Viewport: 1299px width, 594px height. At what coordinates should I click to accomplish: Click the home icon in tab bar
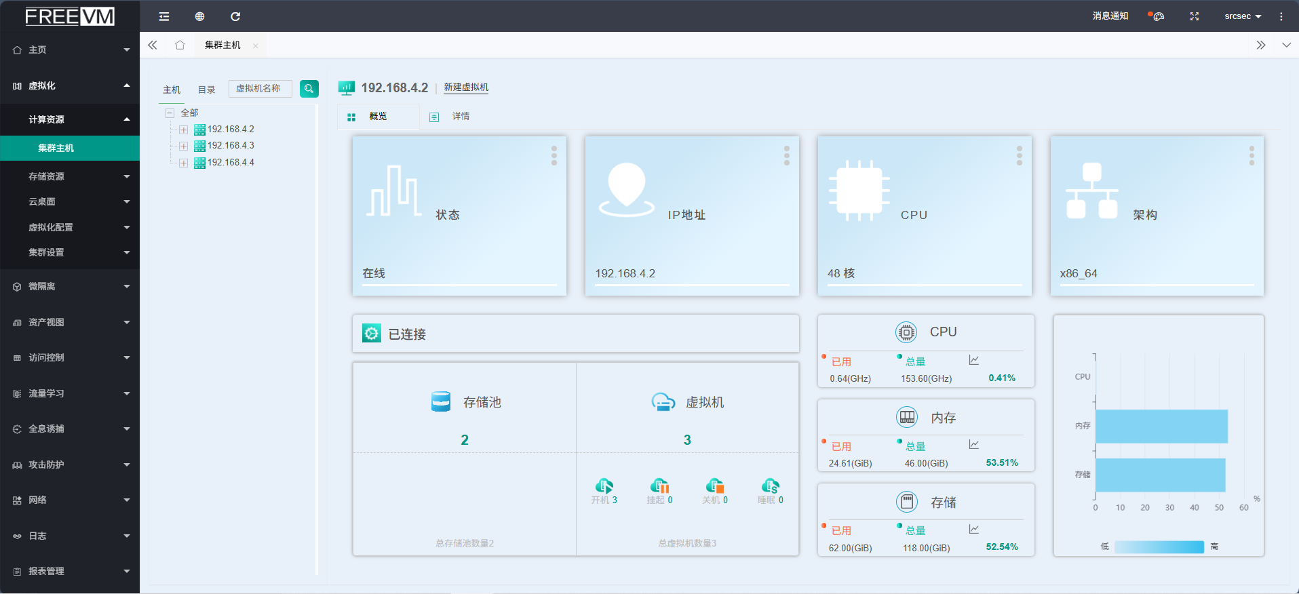click(x=180, y=45)
